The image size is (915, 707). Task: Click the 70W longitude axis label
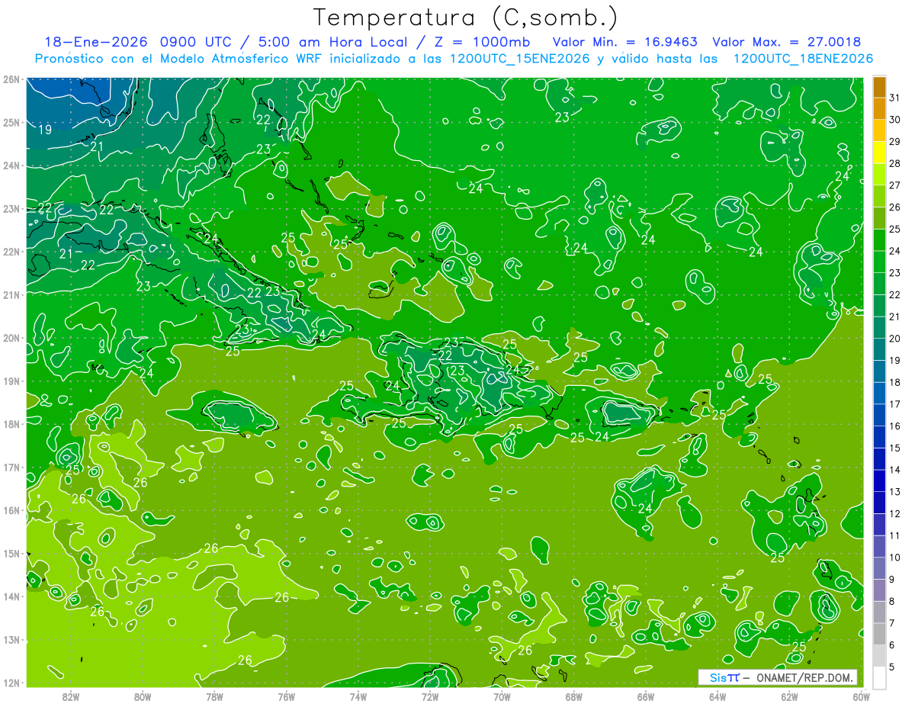tap(502, 696)
